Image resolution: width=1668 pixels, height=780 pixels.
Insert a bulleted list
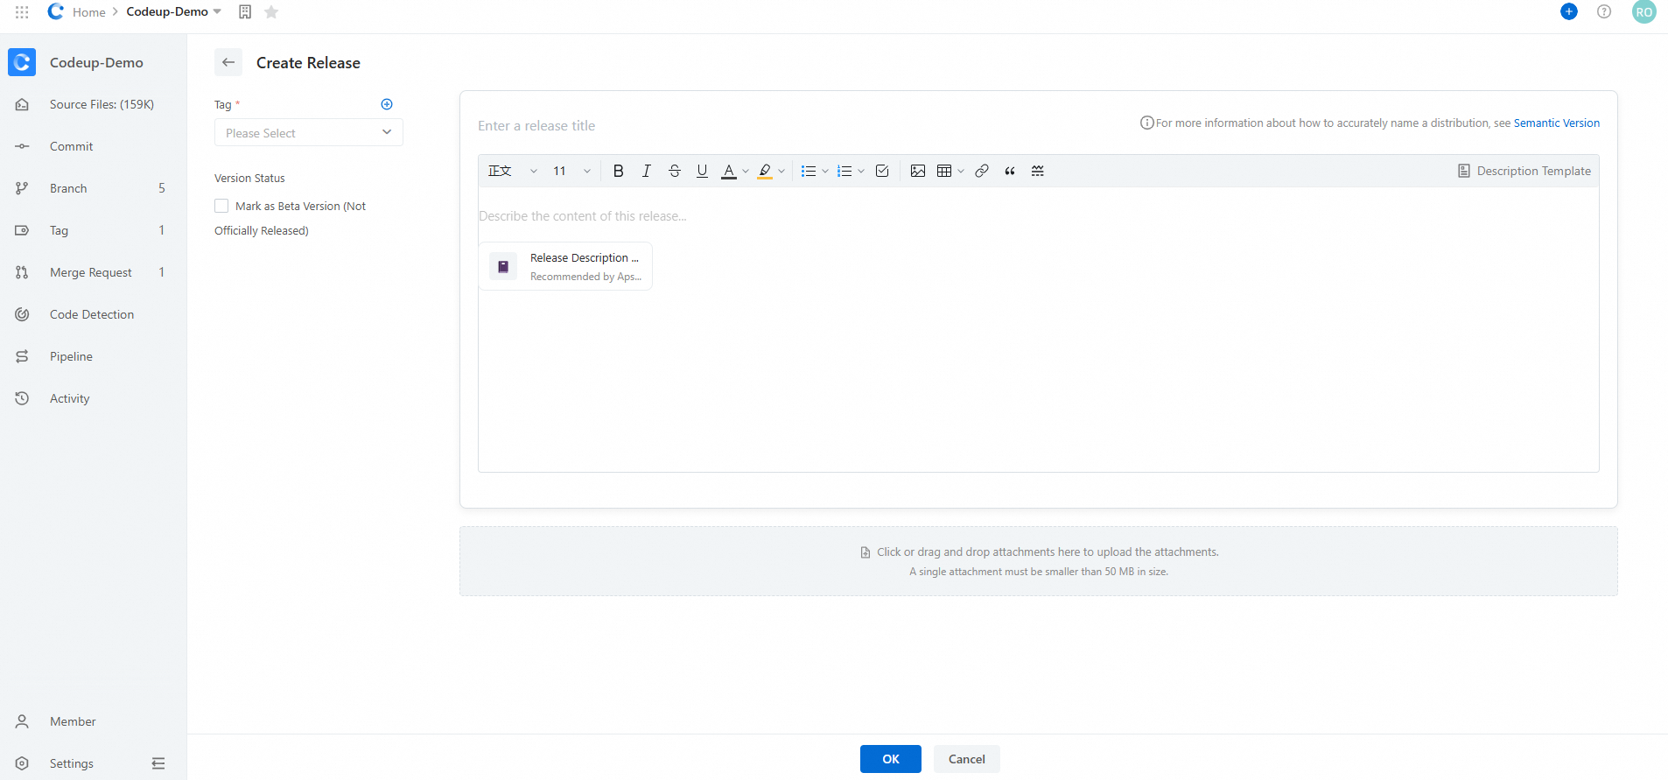click(x=809, y=171)
